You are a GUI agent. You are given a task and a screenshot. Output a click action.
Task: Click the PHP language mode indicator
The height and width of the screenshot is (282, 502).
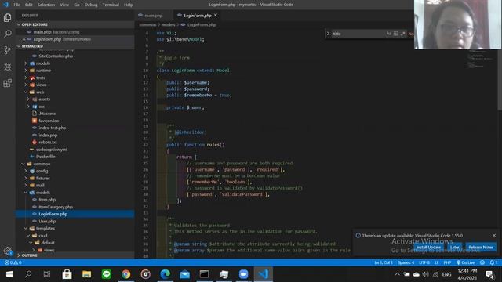tap(447, 262)
